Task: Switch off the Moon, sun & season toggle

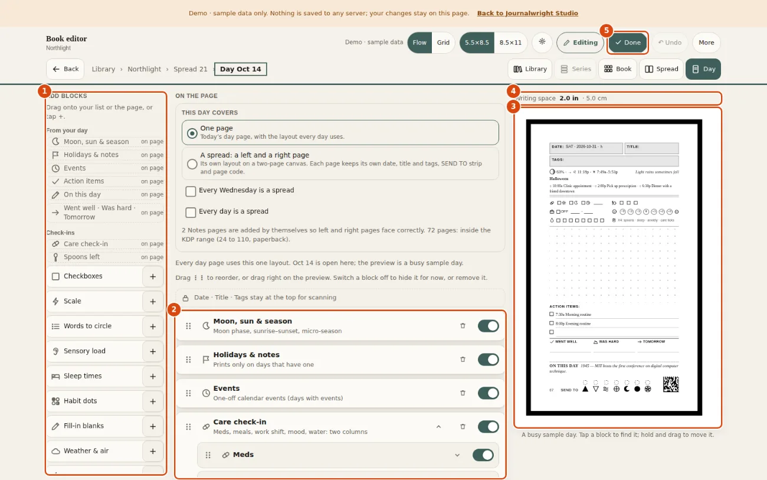Action: [x=489, y=326]
